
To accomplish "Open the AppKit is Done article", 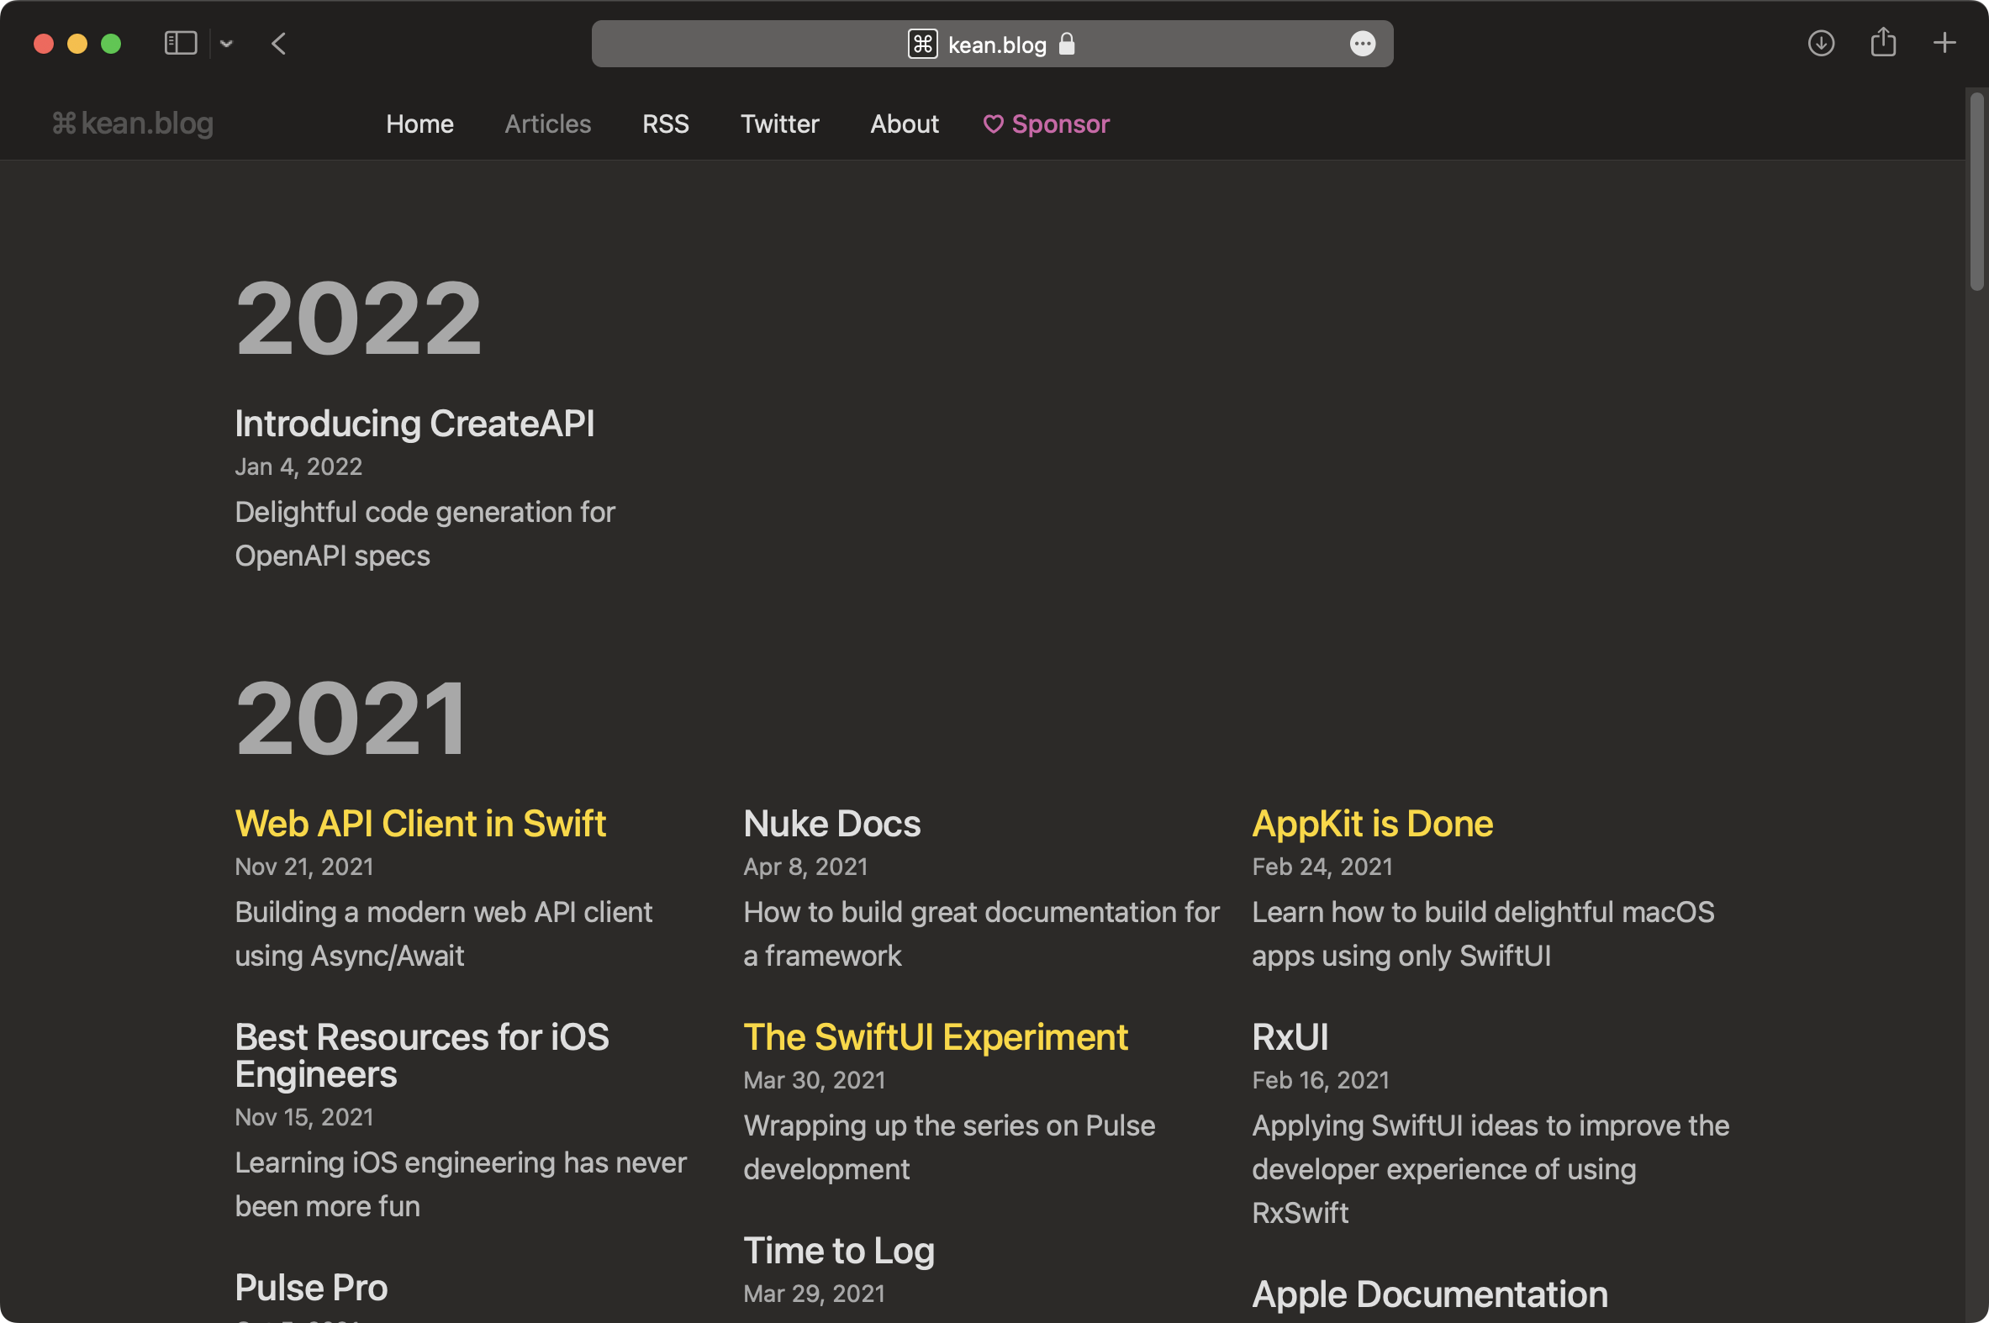I will 1372,824.
